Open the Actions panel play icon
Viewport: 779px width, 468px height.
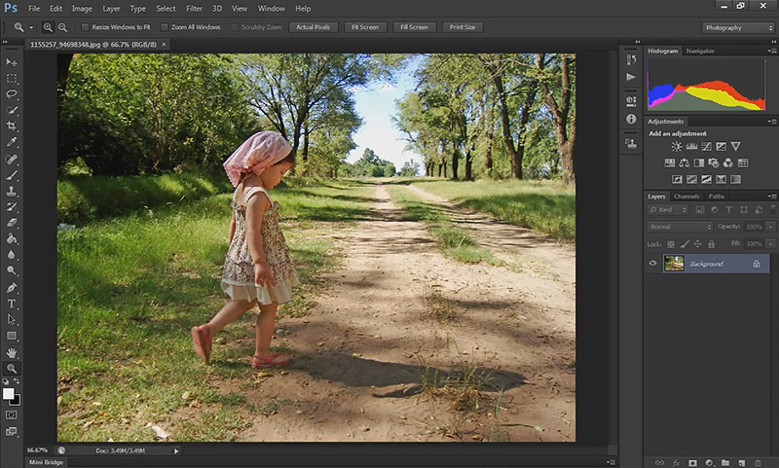[x=631, y=77]
